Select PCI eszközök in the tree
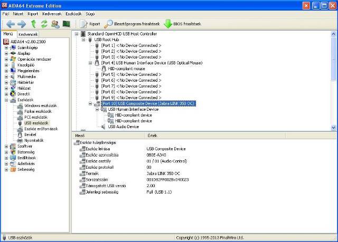The height and width of the screenshot is (242, 338). 37,117
